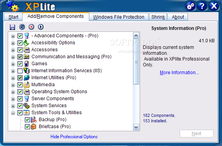Collapse the System Tools & Utilities node

click(x=13, y=113)
